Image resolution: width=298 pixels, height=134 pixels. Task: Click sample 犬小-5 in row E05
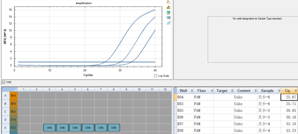click(x=269, y=111)
